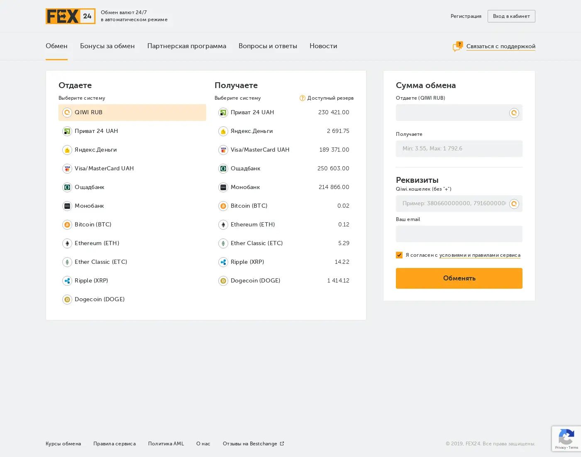Choose the Ethereum (ETH) icon under Получаете
The image size is (581, 457).
pos(223,225)
